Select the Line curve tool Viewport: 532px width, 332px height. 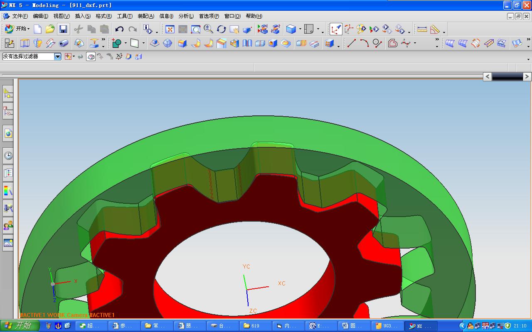[352, 43]
